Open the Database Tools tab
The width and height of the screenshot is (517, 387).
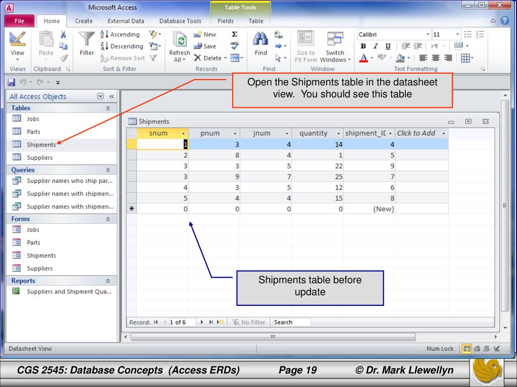[x=180, y=21]
